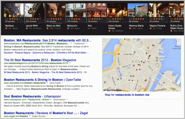Open the Boston, MA Restaurants TripAdvisor result

tap(48, 40)
